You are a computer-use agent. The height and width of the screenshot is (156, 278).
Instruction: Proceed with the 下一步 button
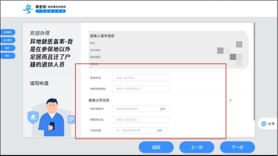[237, 147]
